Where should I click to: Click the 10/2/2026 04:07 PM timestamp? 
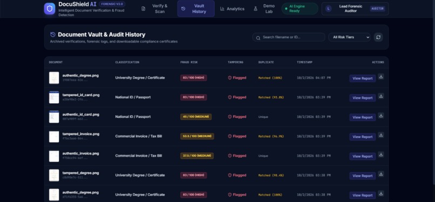click(314, 78)
